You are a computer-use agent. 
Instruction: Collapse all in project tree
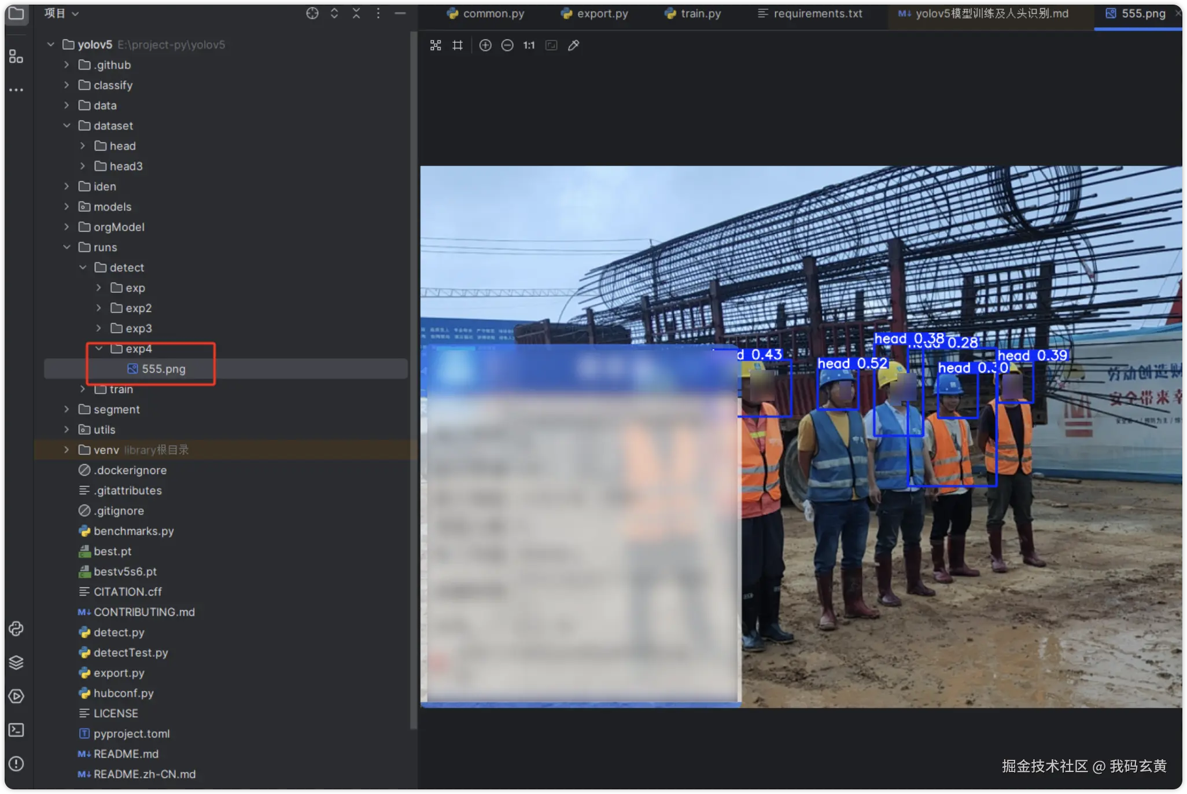pos(356,13)
